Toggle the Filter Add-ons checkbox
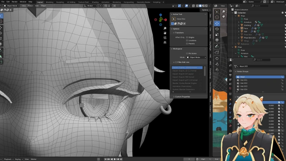286x161 pixels. point(176,62)
